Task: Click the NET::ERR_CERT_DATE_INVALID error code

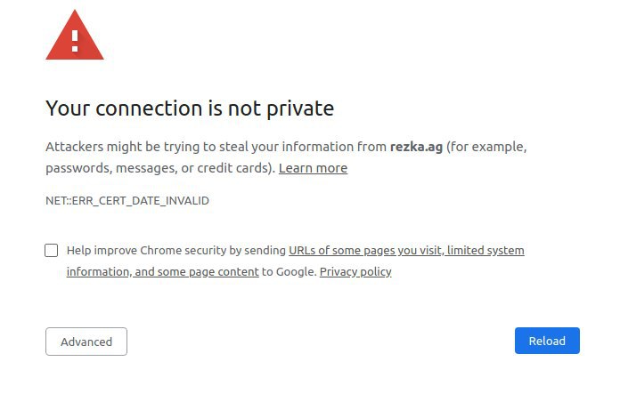Action: 127,200
